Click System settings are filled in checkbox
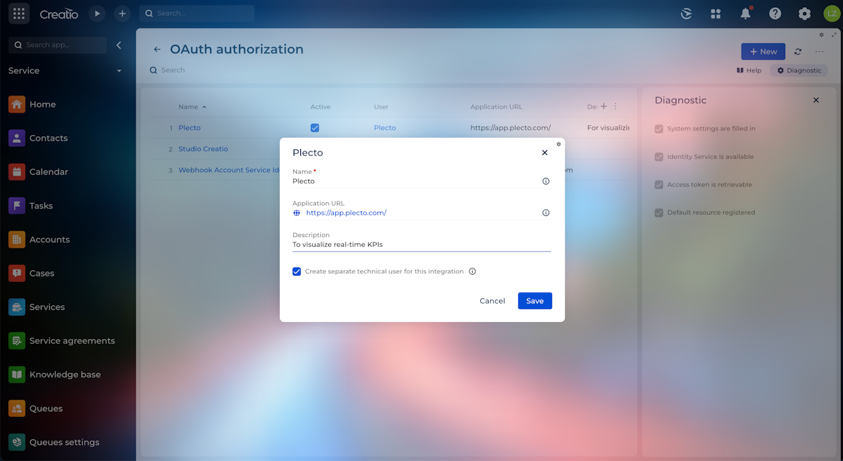The height and width of the screenshot is (461, 843). click(x=659, y=128)
